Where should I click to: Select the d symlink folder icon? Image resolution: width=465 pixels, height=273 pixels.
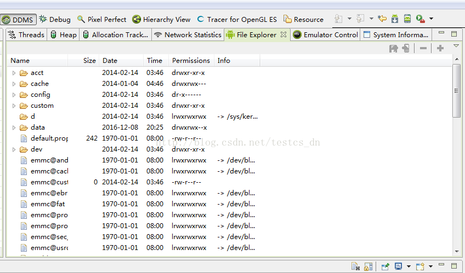(x=24, y=117)
